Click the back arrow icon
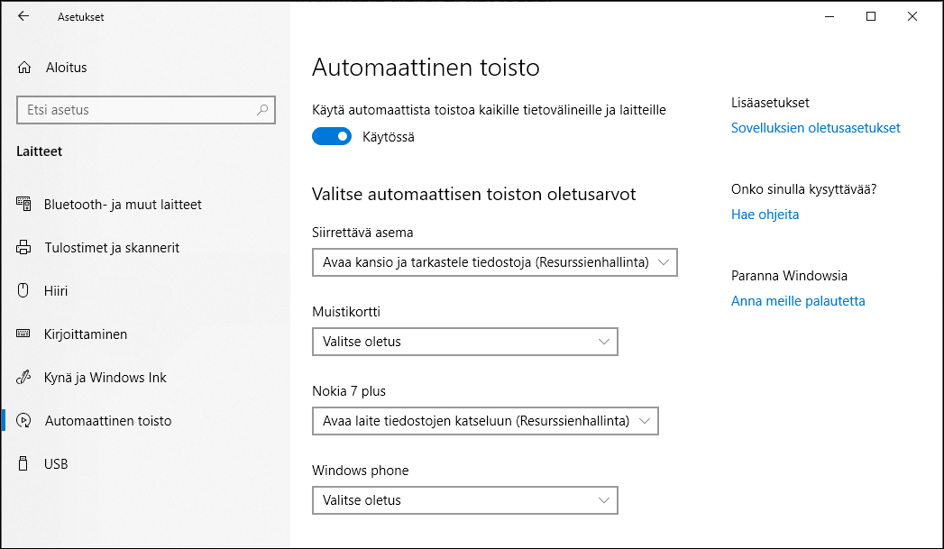Screen dimensions: 944x549 (23, 16)
